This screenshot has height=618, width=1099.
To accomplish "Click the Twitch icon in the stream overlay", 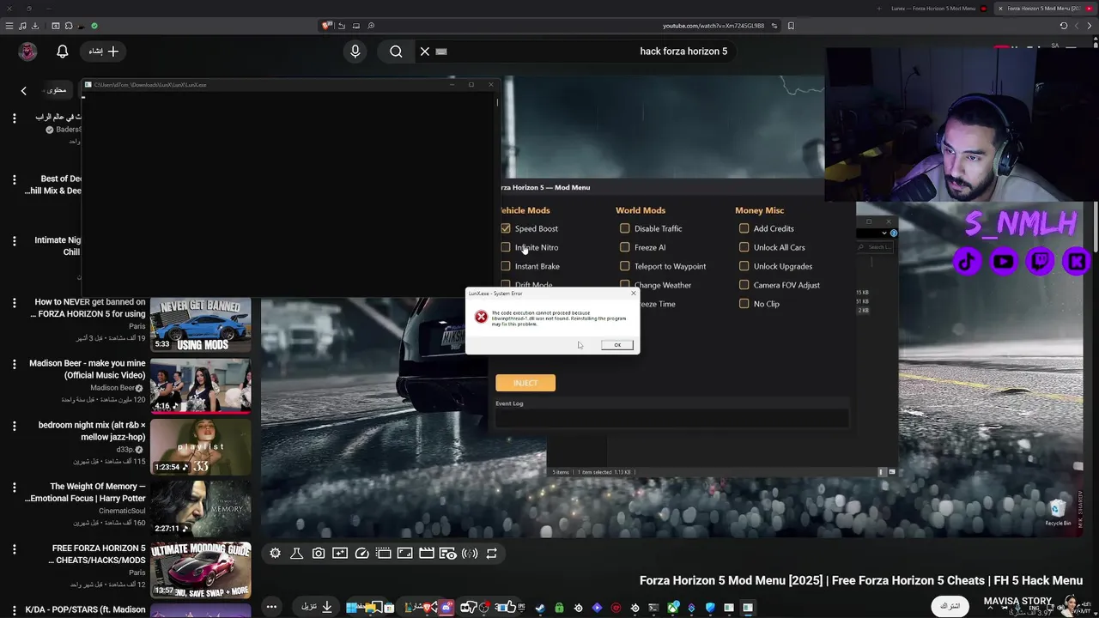I will pyautogui.click(x=1041, y=262).
